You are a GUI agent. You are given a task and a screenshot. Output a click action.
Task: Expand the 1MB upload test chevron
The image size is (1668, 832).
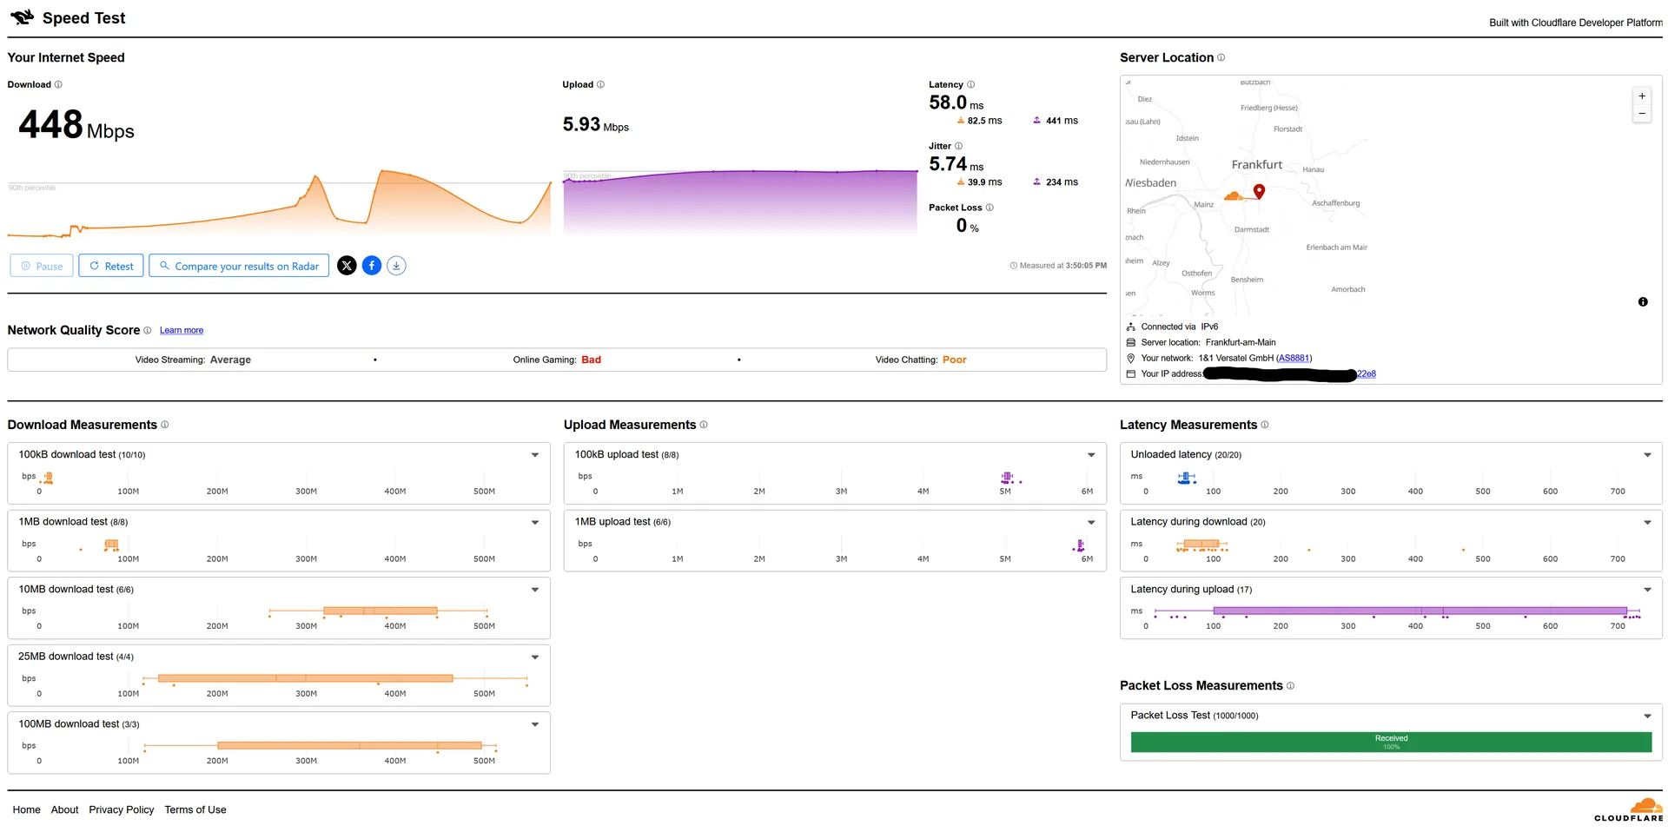1091,523
